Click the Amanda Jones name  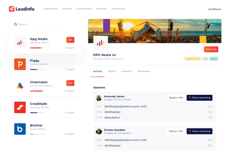(114, 96)
